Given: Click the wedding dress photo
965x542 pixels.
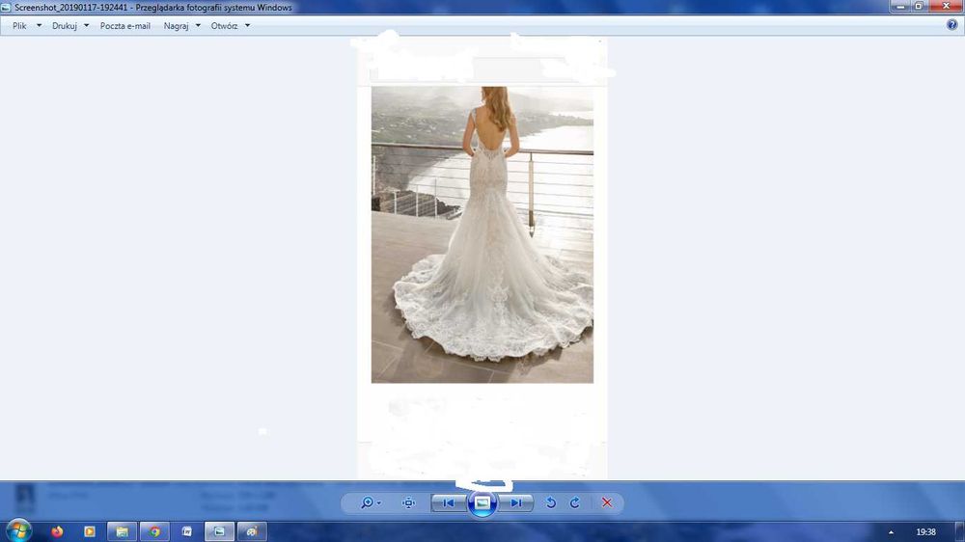Looking at the screenshot, I should tap(482, 234).
